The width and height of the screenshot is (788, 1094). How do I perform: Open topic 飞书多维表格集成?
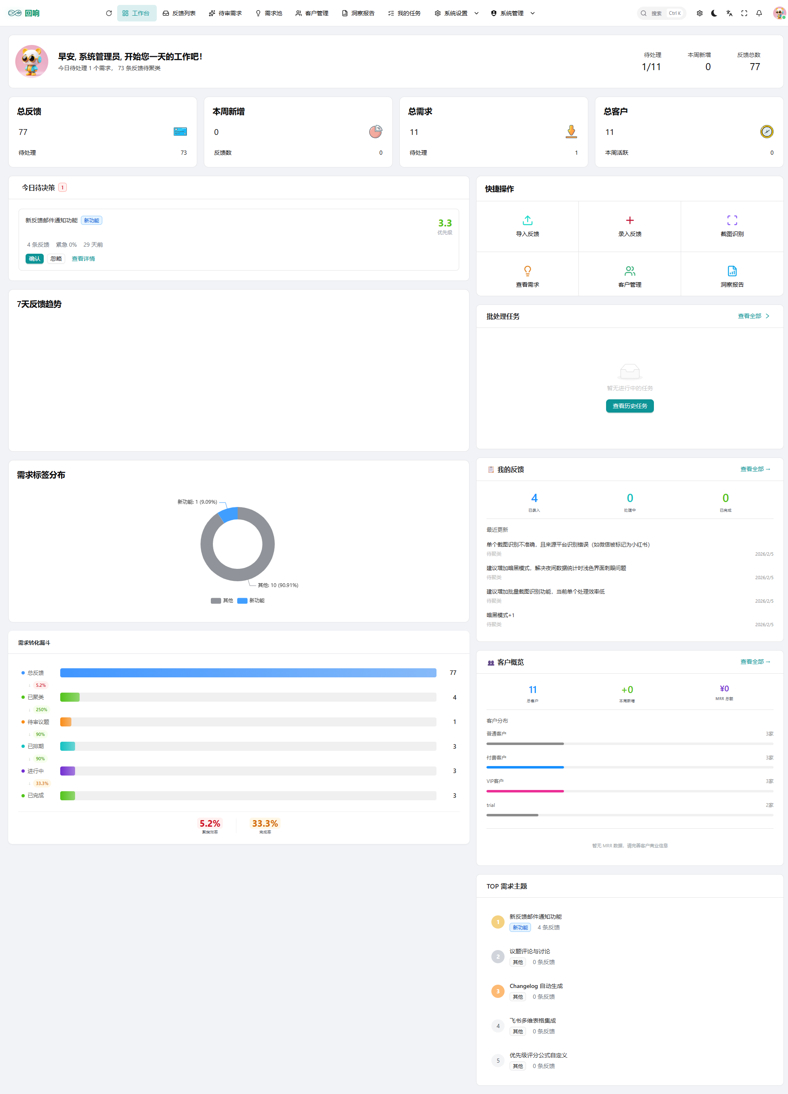click(533, 1021)
